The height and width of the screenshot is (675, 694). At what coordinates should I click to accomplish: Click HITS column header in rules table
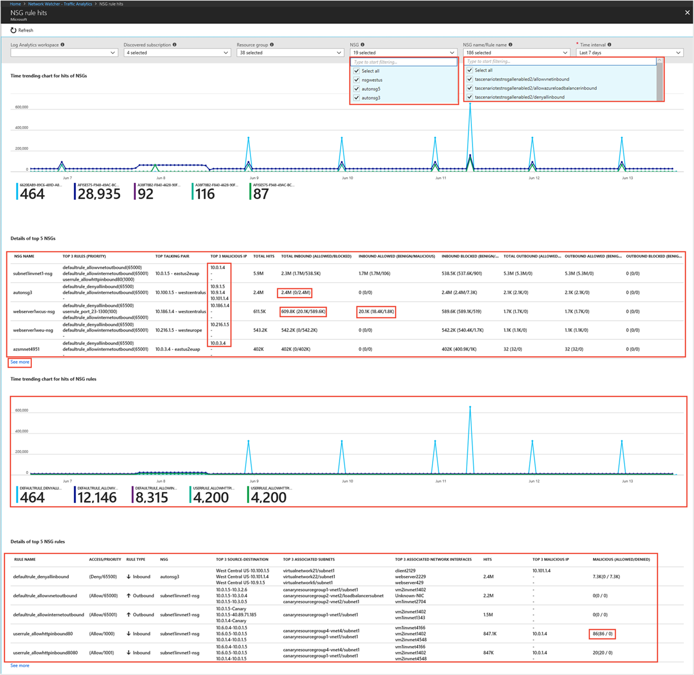click(488, 560)
